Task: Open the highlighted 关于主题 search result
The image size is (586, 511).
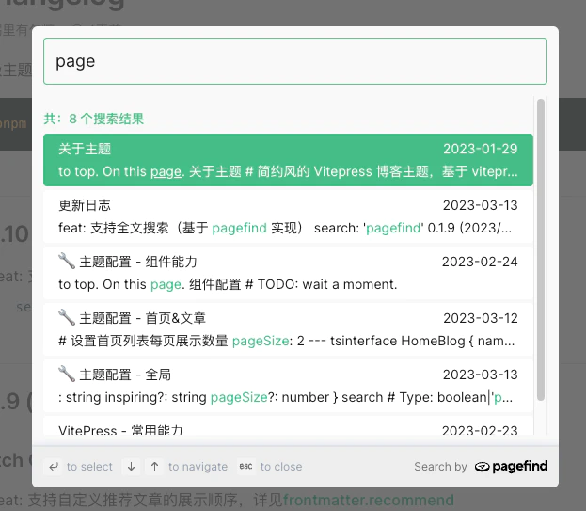Action: 288,160
